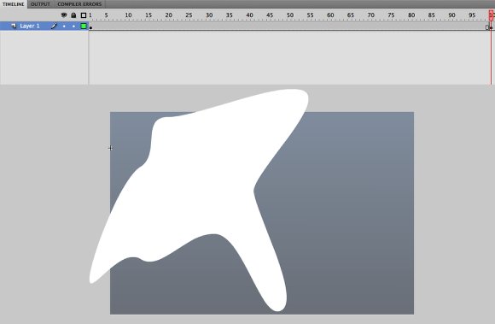Jump to frame 15 on the ruler
The image size is (495, 324).
tap(148, 15)
